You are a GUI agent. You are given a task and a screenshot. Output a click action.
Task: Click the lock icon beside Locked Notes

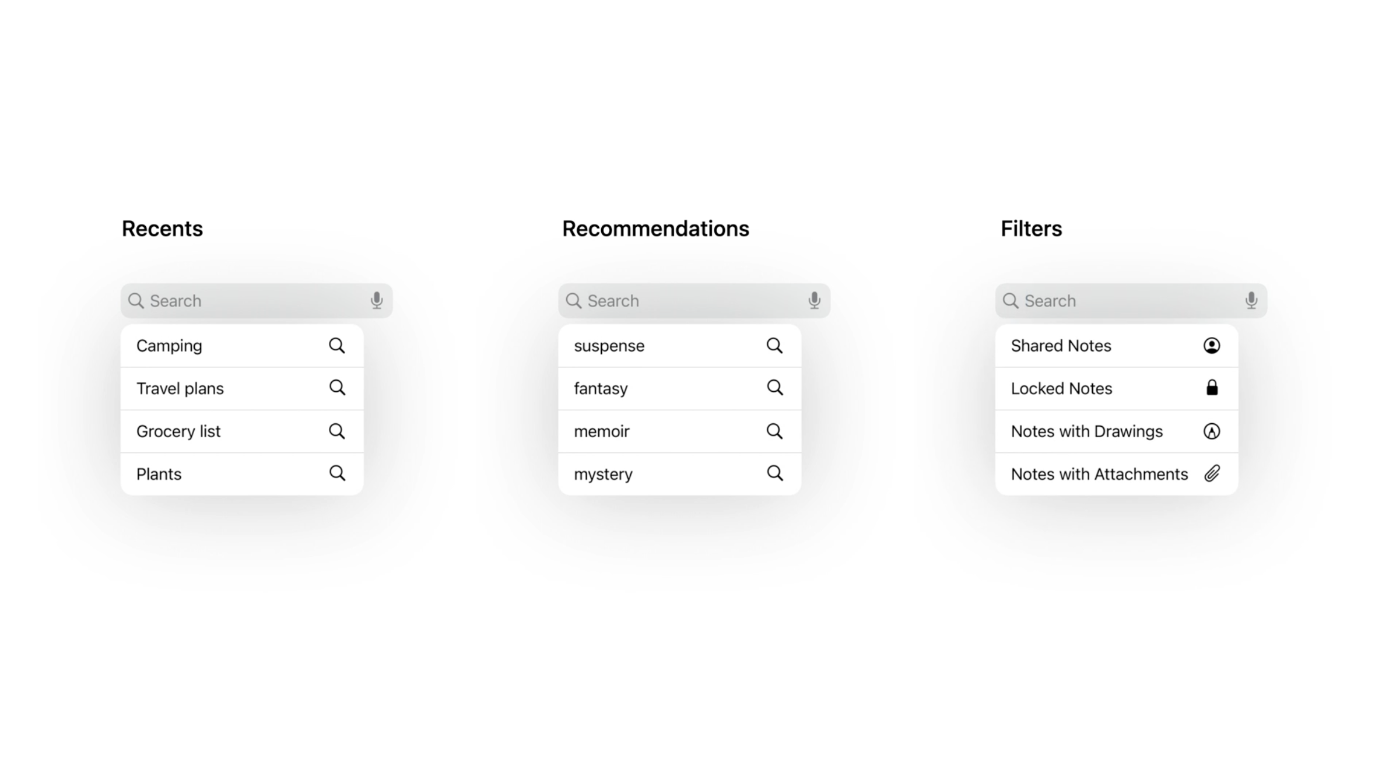click(x=1212, y=388)
